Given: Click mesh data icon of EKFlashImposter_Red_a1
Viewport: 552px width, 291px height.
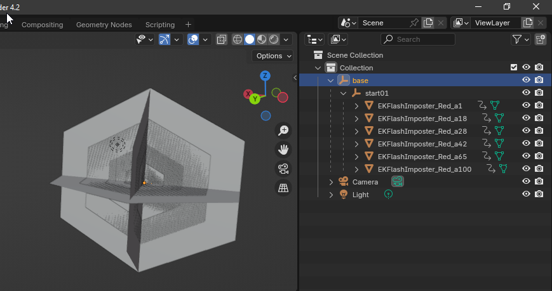Looking at the screenshot, I should [x=495, y=106].
